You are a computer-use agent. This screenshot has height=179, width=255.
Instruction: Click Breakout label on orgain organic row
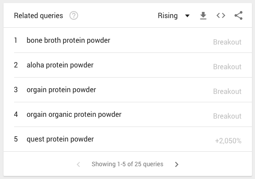(x=227, y=116)
